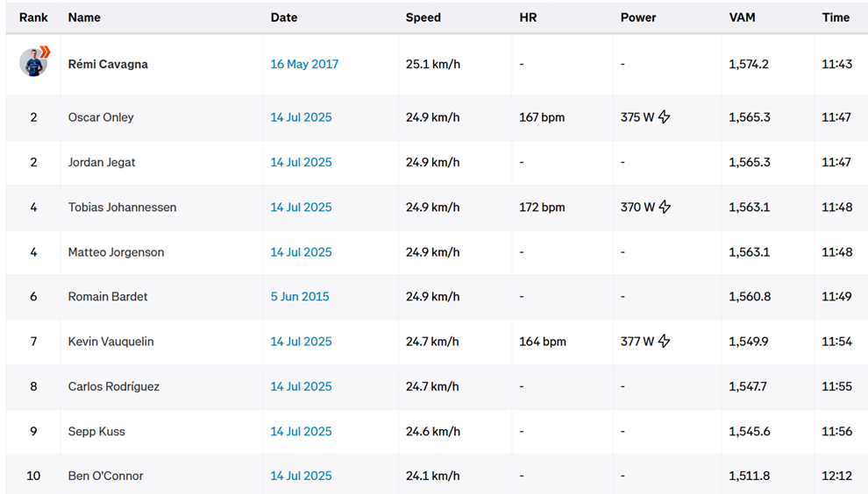Click the Time column header
Image resolution: width=868 pixels, height=494 pixels.
click(x=836, y=18)
